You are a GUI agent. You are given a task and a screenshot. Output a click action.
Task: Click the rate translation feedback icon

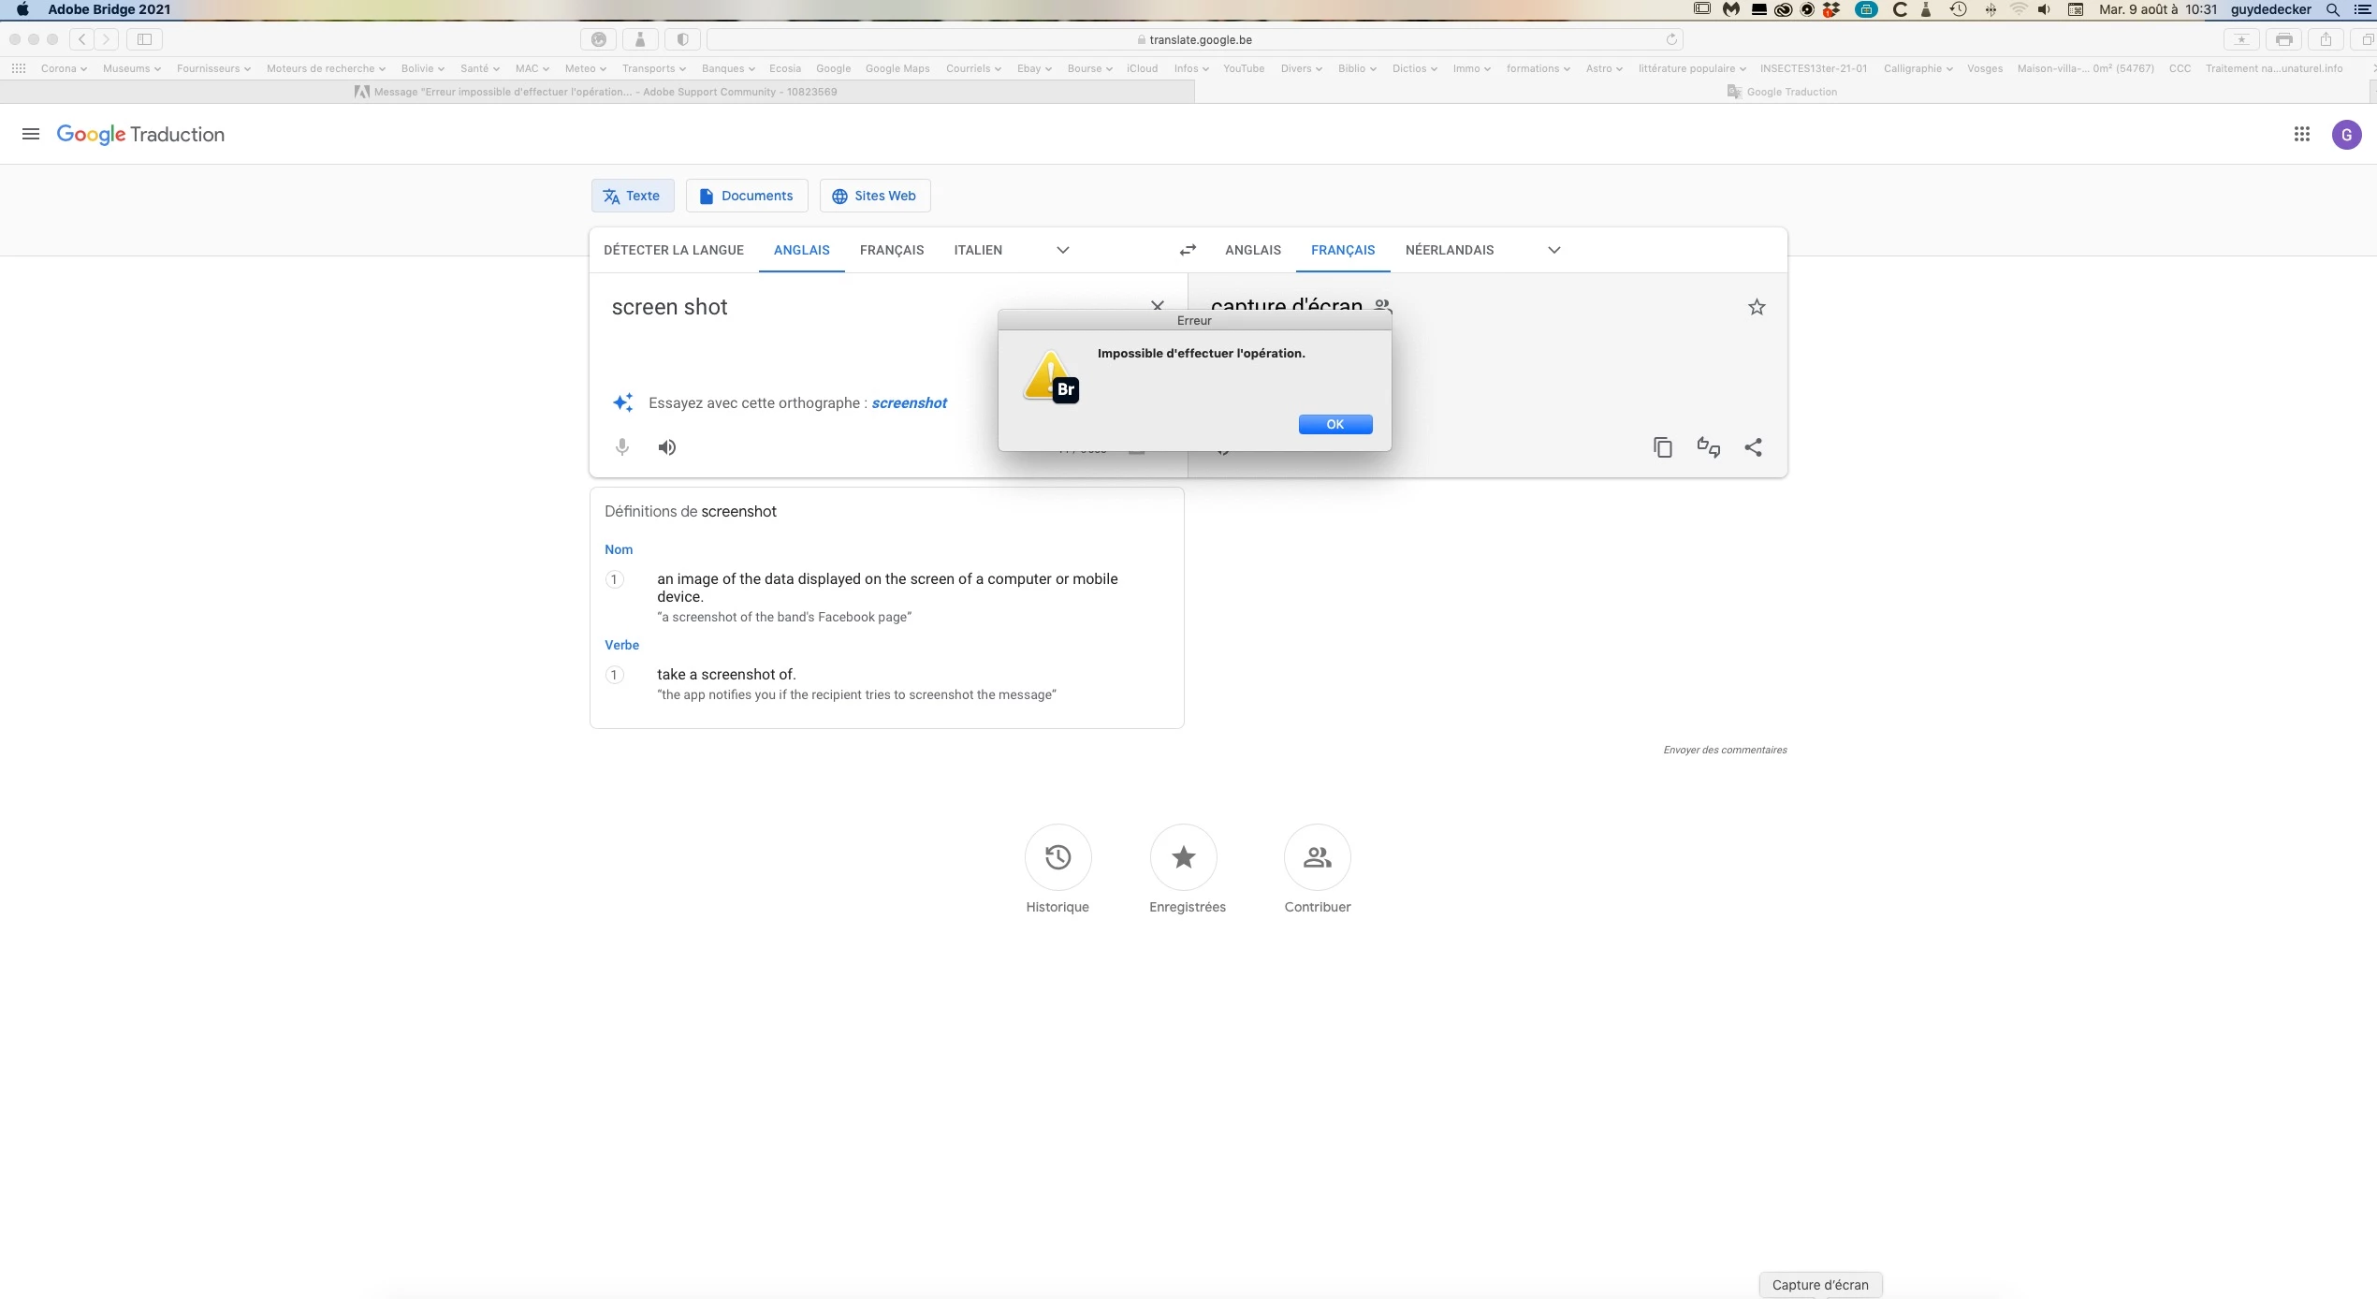1708,447
